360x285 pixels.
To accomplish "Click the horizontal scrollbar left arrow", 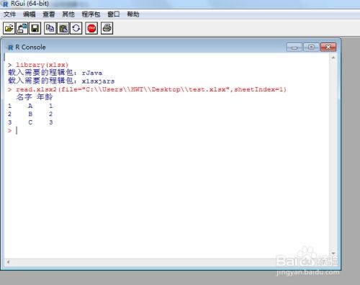I will pos(8,262).
